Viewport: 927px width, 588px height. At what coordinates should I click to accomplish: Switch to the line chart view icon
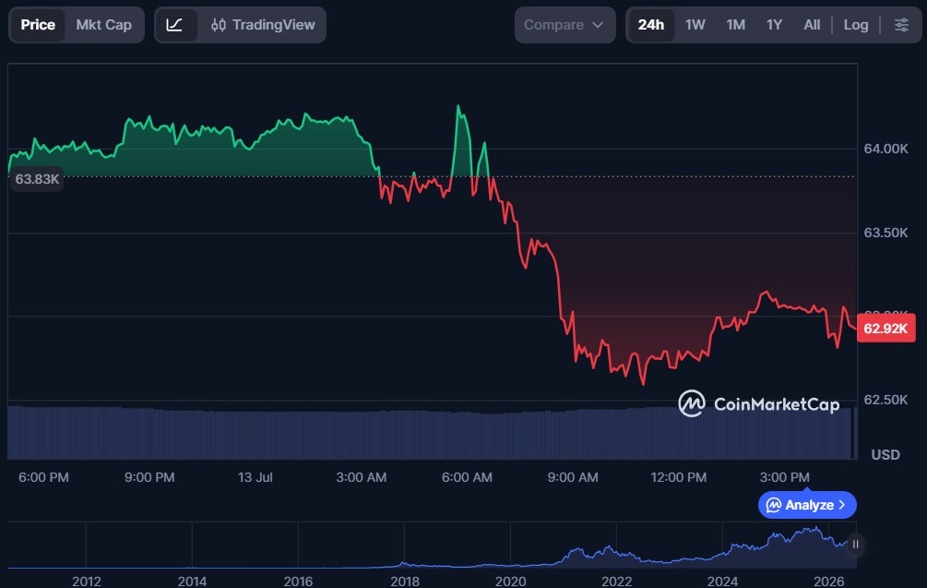(175, 25)
